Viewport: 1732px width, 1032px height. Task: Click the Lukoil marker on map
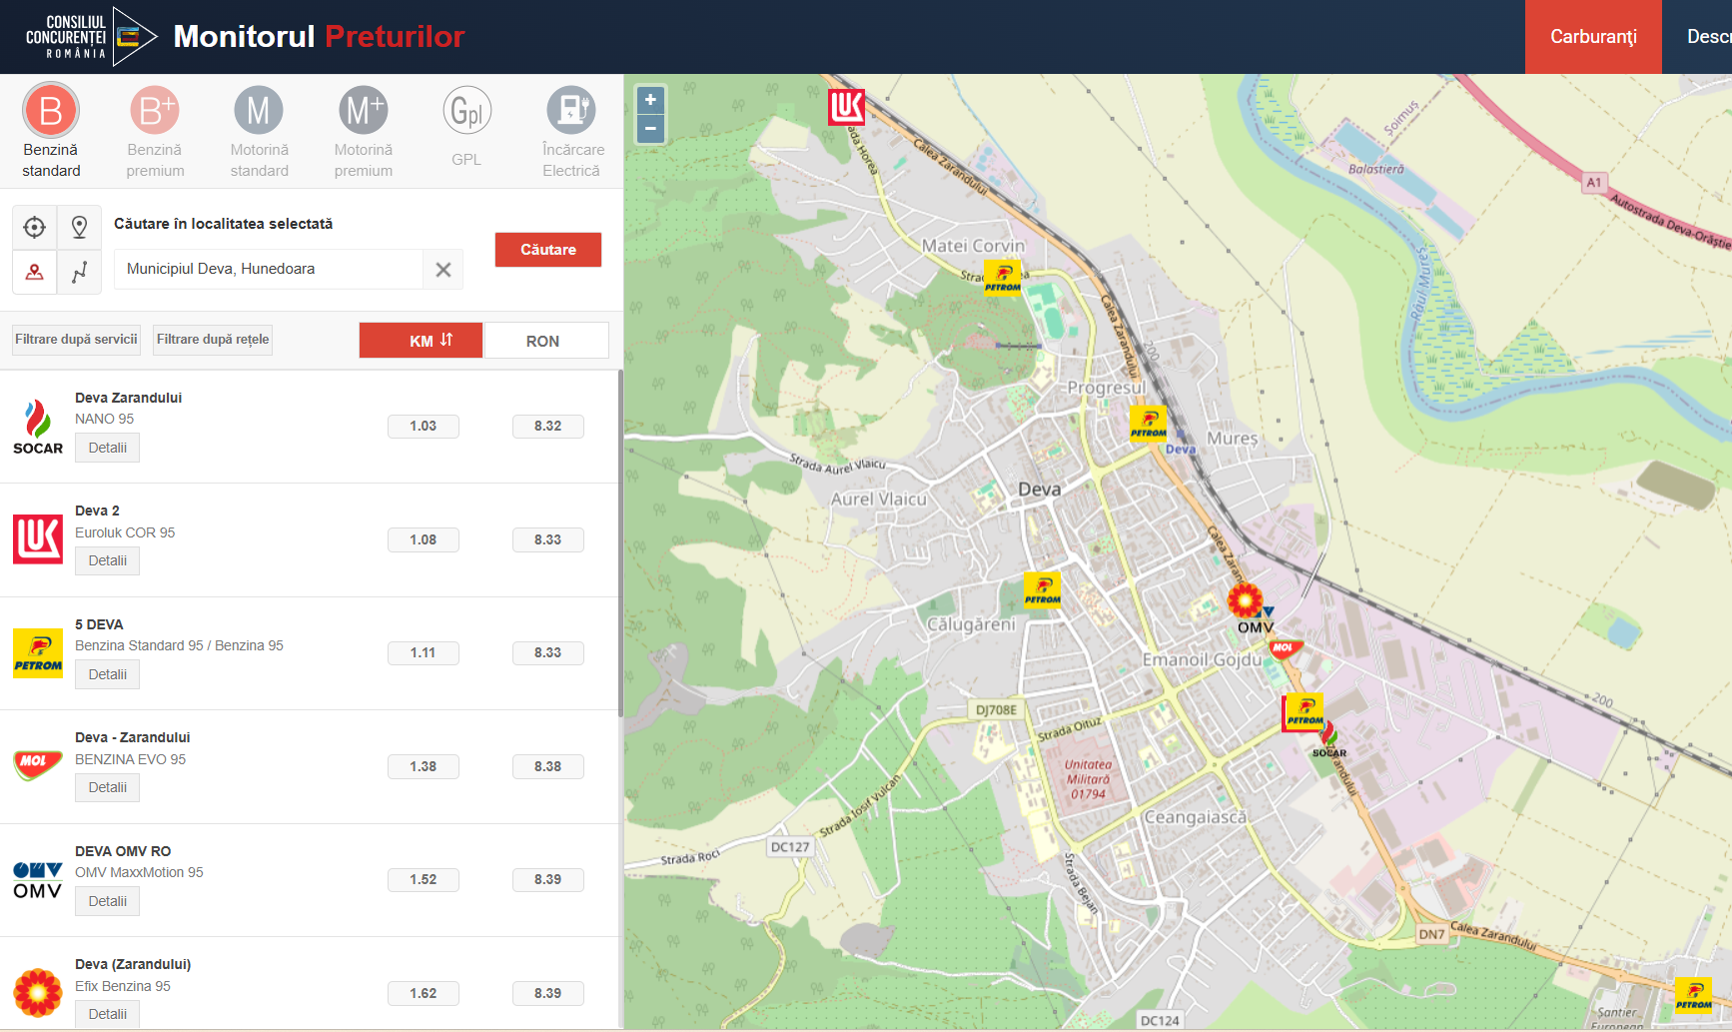(x=846, y=106)
